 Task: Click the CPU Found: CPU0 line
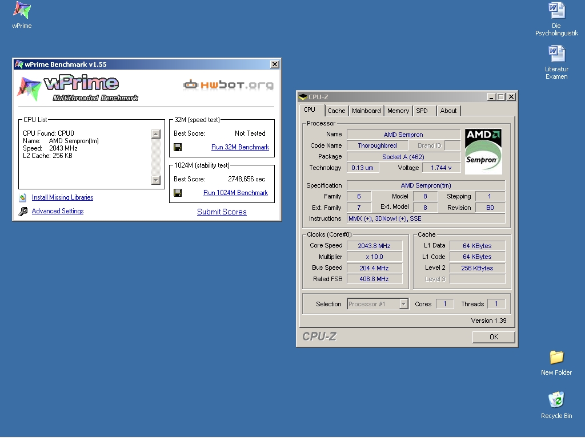tap(49, 133)
